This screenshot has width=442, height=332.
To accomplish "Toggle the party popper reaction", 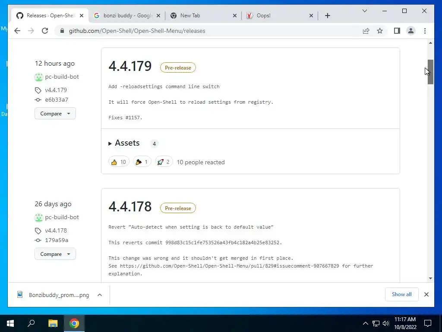I will coord(142,162).
